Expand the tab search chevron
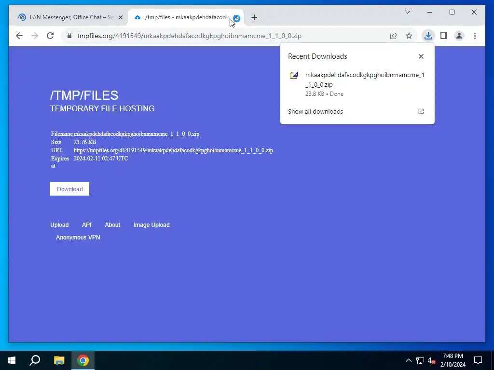Screen dimensions: 494x370 click(408, 12)
